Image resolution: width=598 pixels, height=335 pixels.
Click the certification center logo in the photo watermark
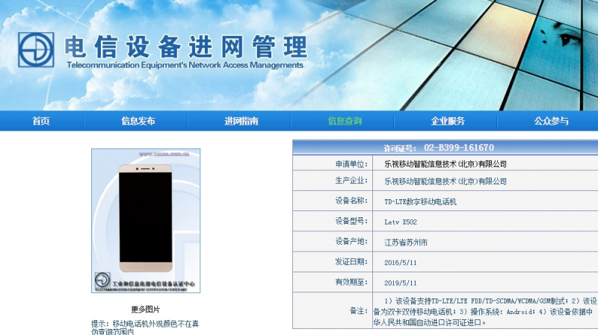102,281
